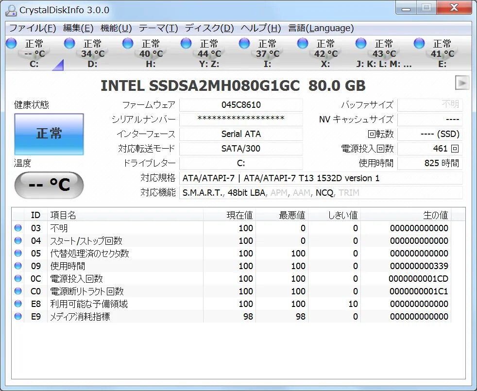
Task: Click status orb for attribute 04
Action: click(18, 241)
